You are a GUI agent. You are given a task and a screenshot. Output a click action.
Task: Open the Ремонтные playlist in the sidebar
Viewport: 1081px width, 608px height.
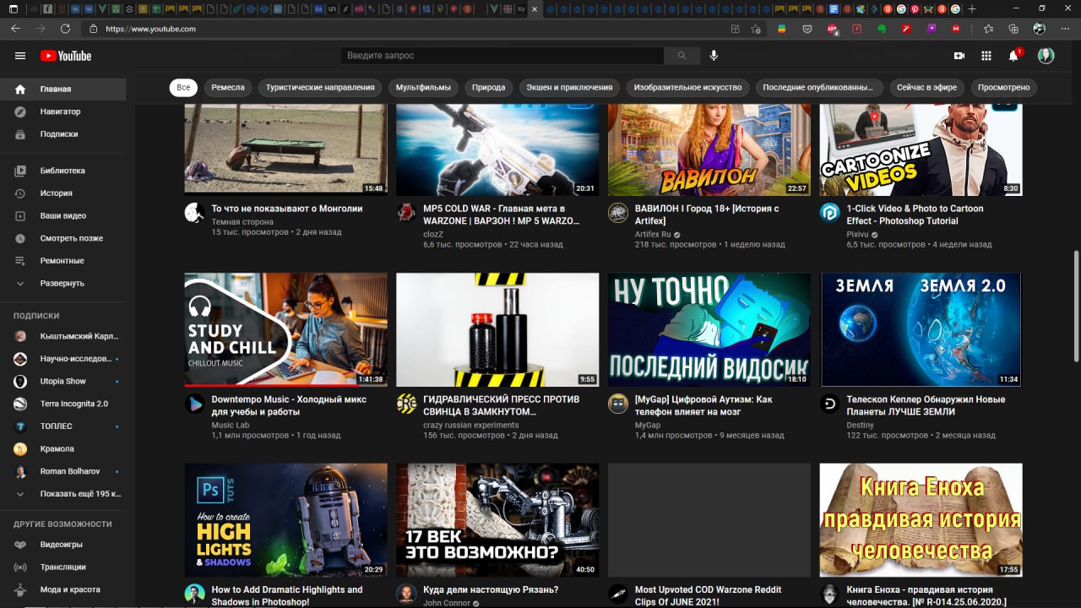[63, 261]
